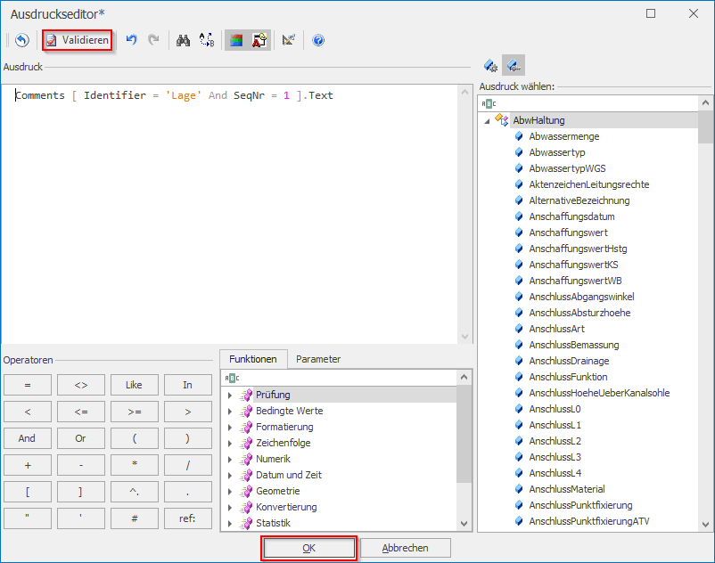
Task: Toggle the red-green-blue syntax coloring button
Action: click(236, 40)
